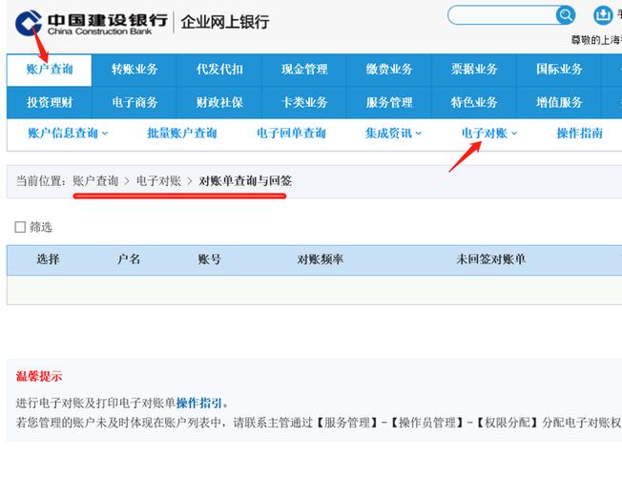Open the 卡类业务 tab
Viewport: 622px width, 477px height.
[x=304, y=102]
